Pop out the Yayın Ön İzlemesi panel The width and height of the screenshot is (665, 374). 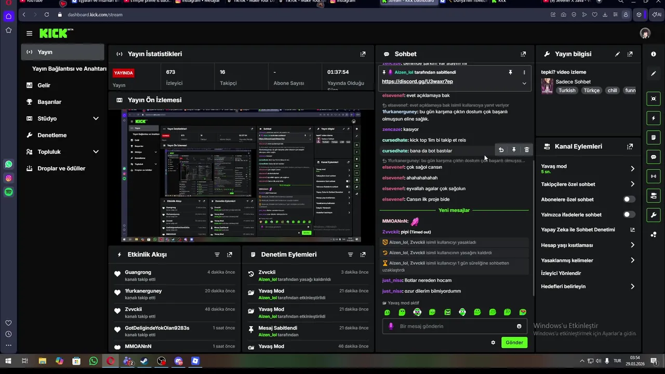(x=363, y=100)
